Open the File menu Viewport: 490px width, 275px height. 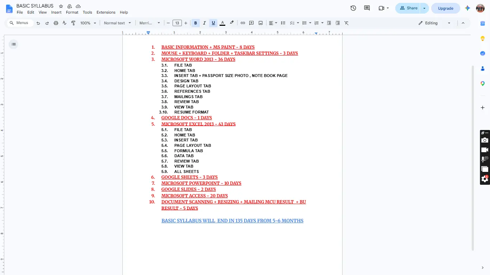[x=20, y=12]
